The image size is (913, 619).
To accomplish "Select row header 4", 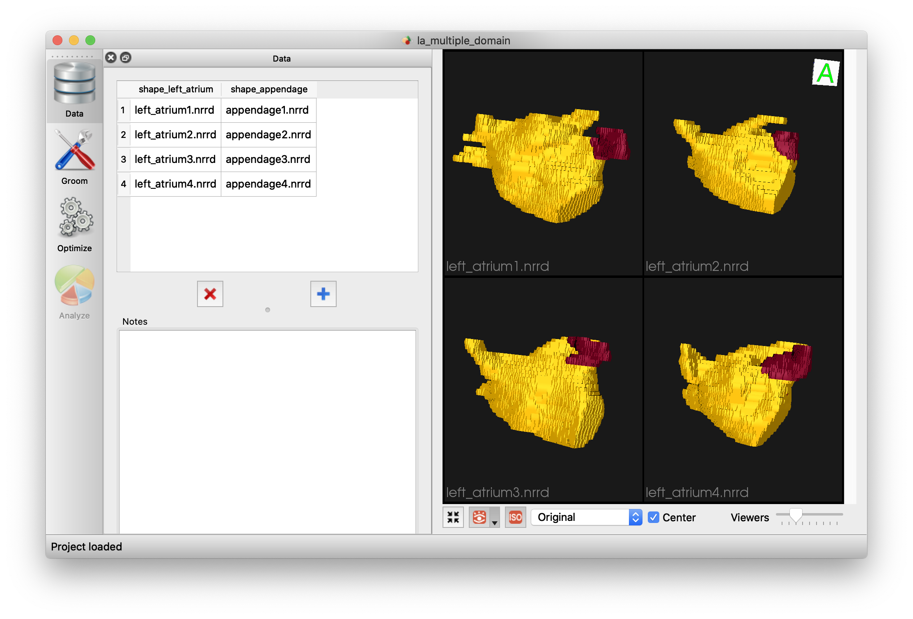I will click(x=124, y=184).
